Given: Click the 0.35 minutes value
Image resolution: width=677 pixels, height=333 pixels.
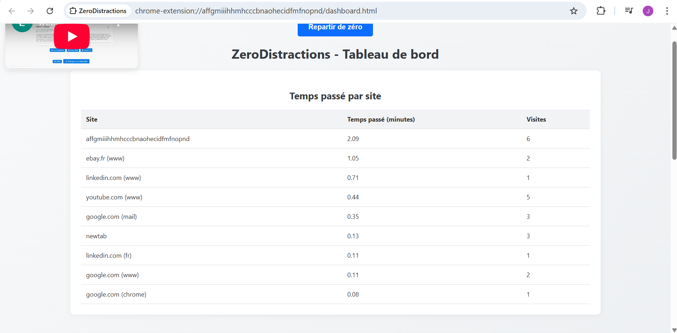Looking at the screenshot, I should 353,217.
